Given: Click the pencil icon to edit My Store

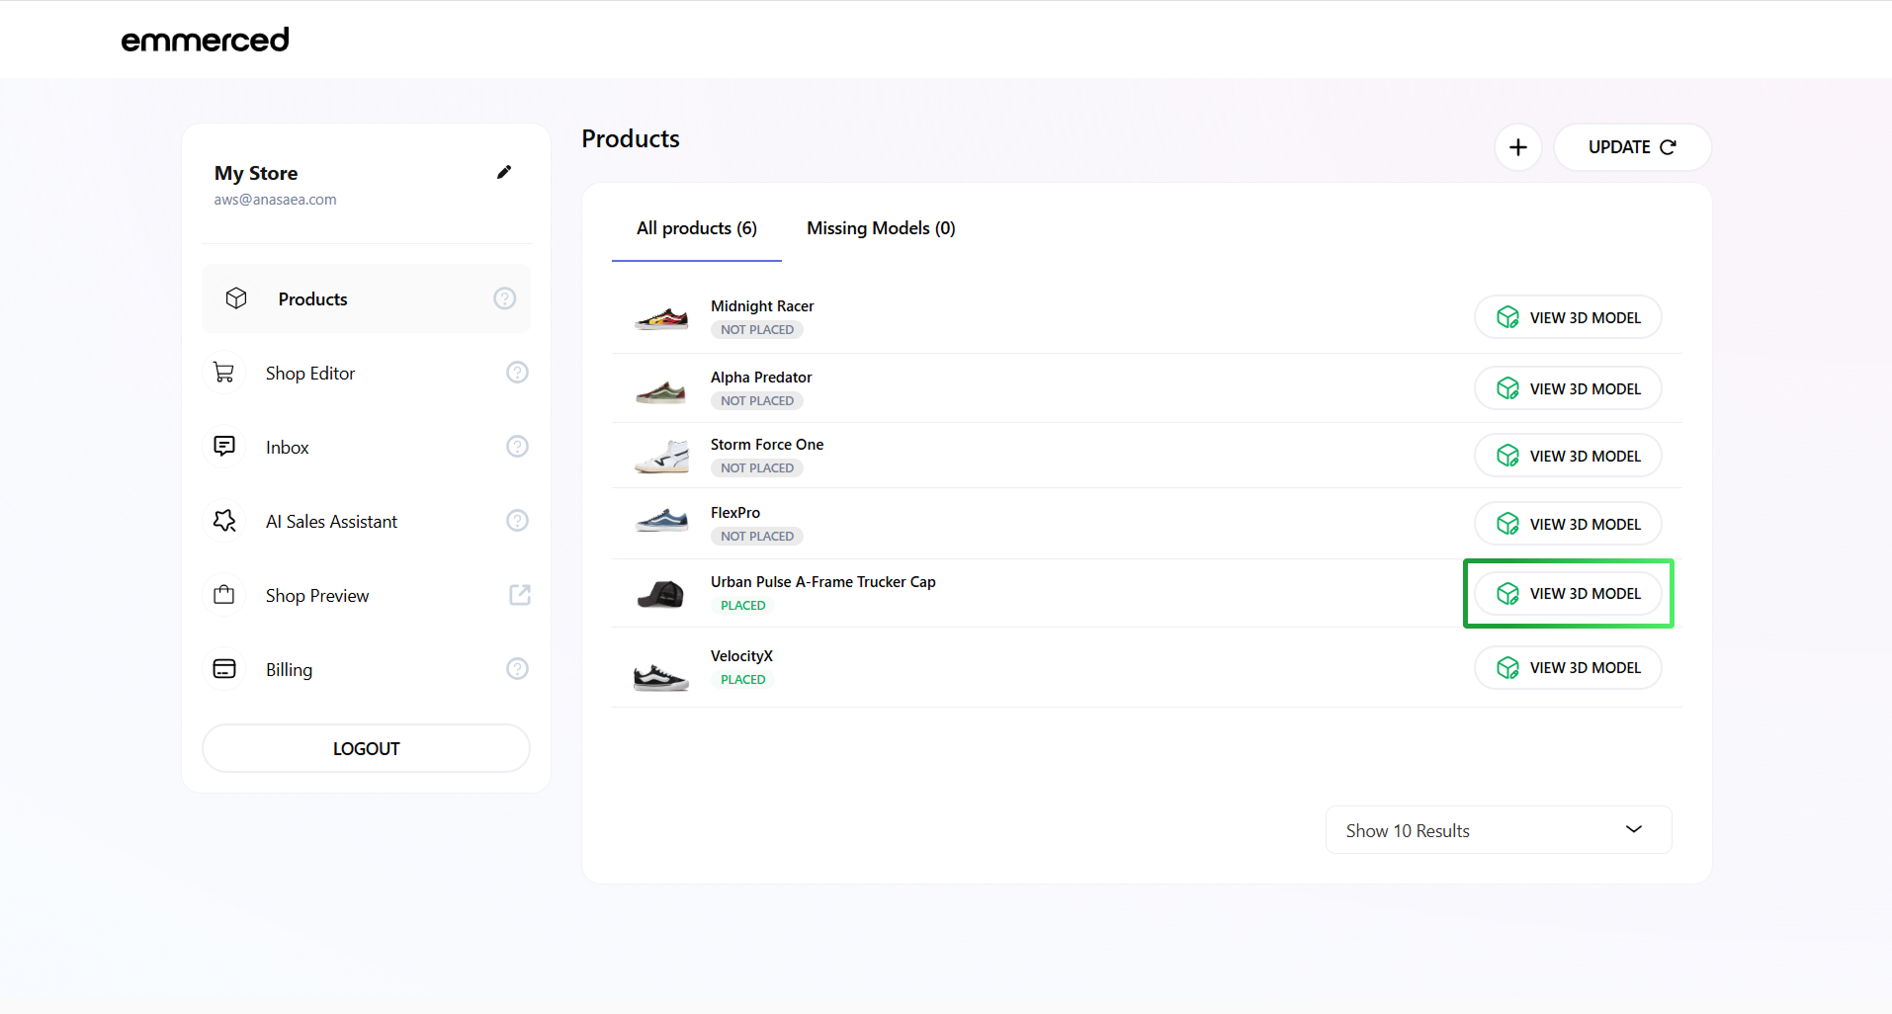Looking at the screenshot, I should (504, 172).
